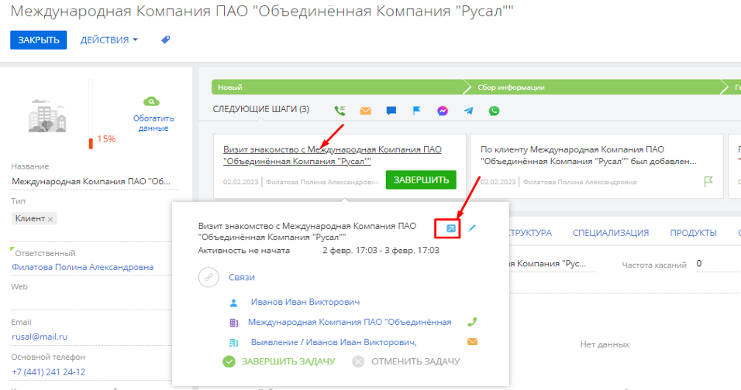
Task: Click the company building placeholder image
Action: tap(47, 115)
